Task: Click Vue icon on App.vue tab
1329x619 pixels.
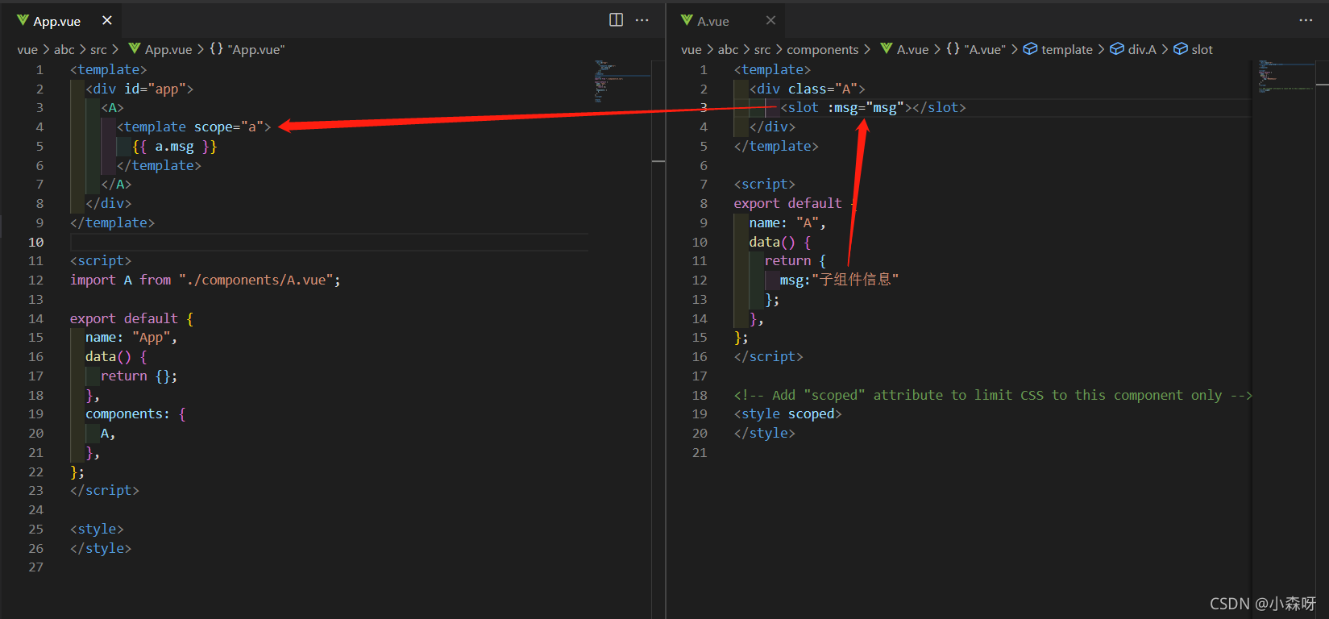Action: coord(23,20)
